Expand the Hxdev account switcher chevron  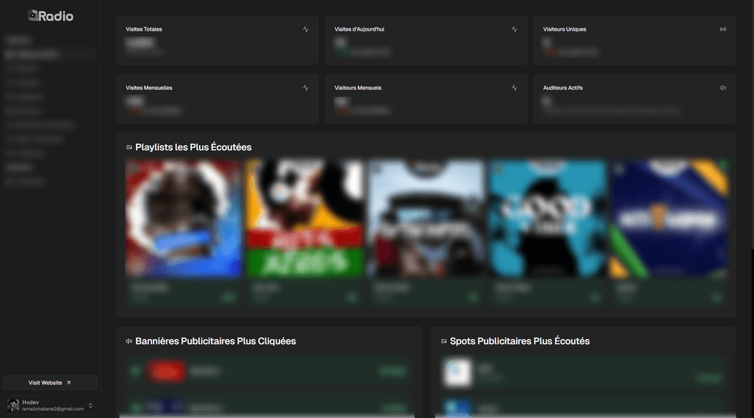point(90,405)
